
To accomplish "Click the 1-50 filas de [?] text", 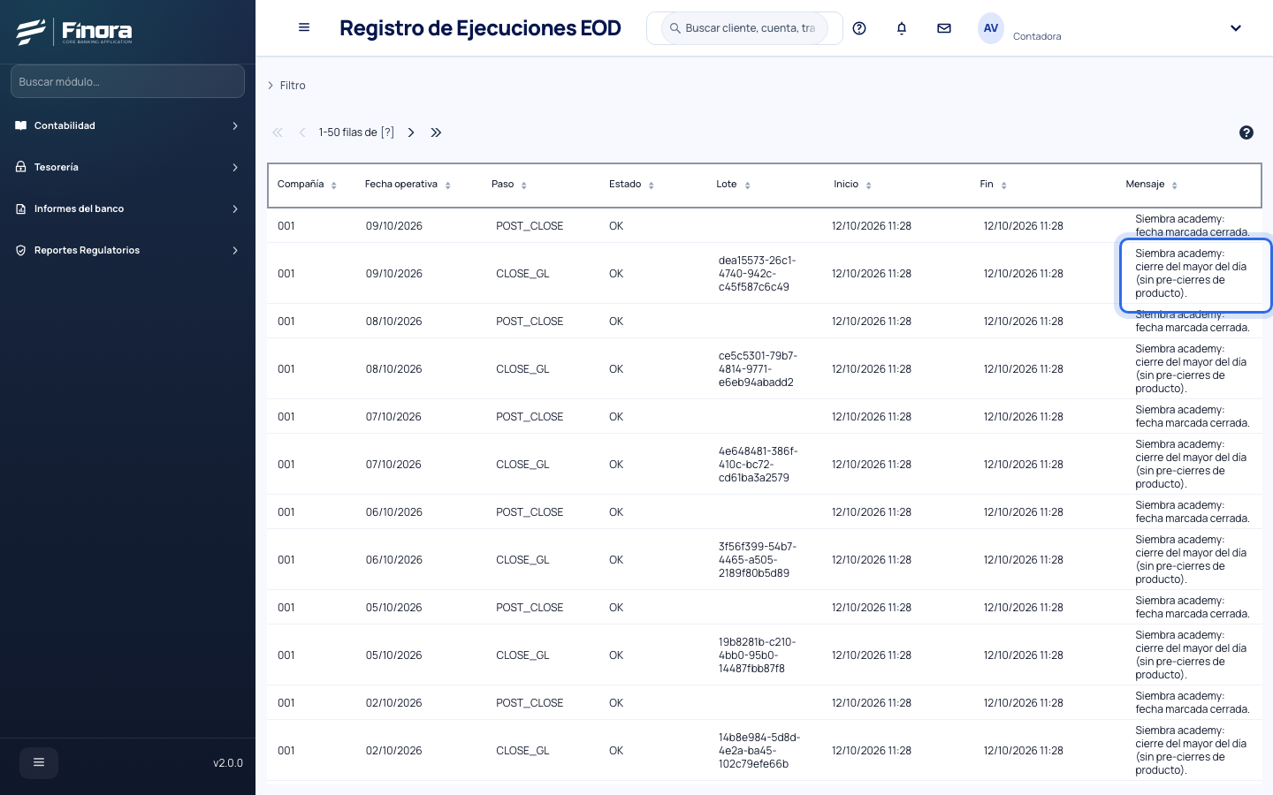I will click(x=356, y=132).
